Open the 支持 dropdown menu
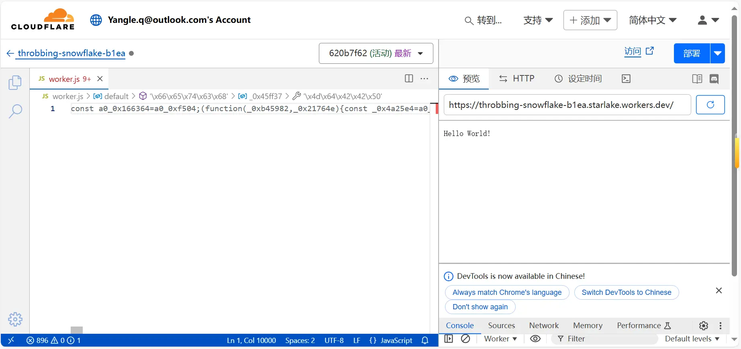The width and height of the screenshot is (741, 349). click(x=538, y=20)
